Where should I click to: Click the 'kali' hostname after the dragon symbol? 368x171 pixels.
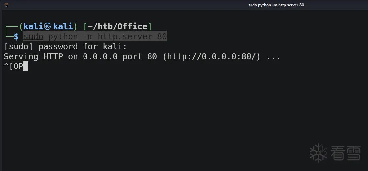pos(63,27)
